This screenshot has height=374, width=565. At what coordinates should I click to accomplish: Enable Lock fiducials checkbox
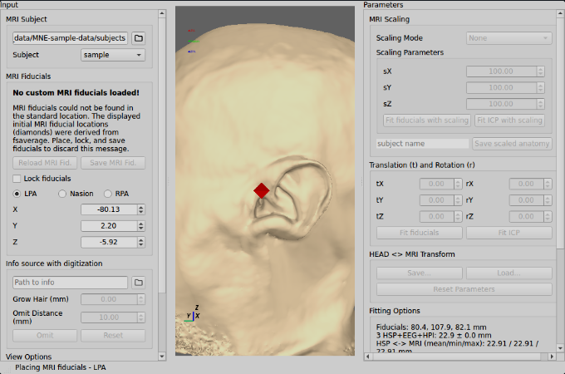17,179
